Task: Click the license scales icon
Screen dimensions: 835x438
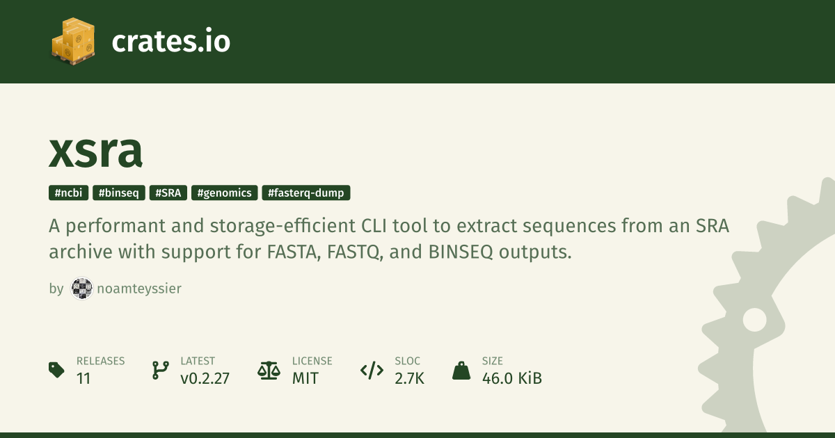Action: [x=268, y=370]
